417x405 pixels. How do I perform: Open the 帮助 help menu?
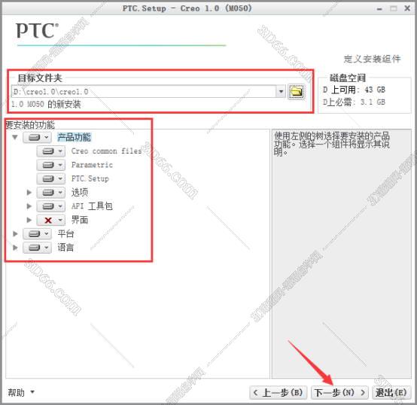tap(21, 392)
